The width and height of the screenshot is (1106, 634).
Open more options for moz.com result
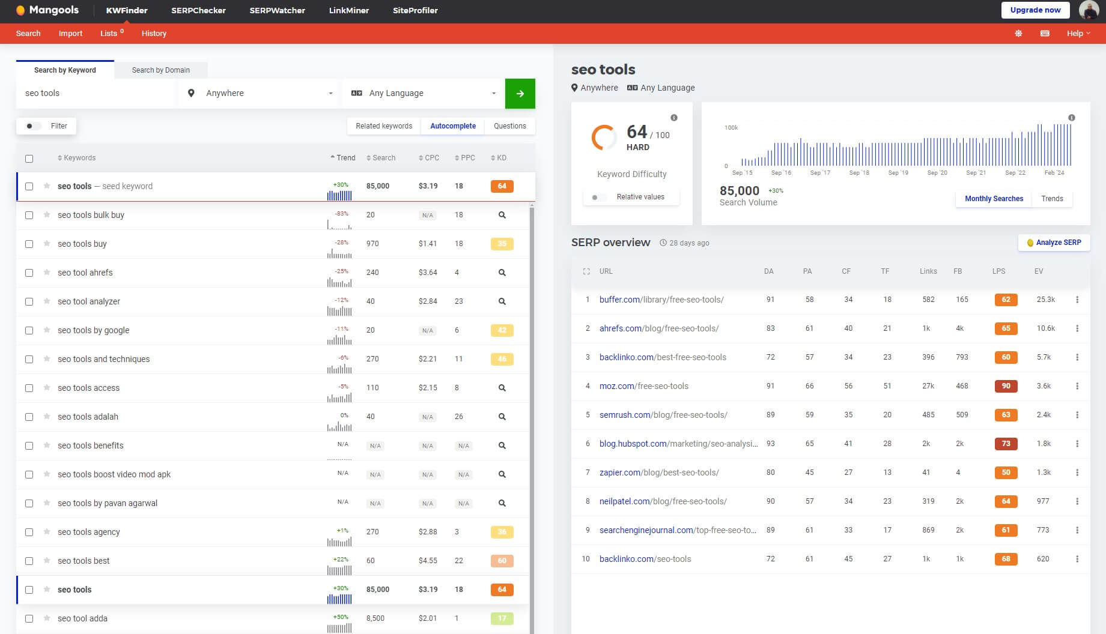1077,386
